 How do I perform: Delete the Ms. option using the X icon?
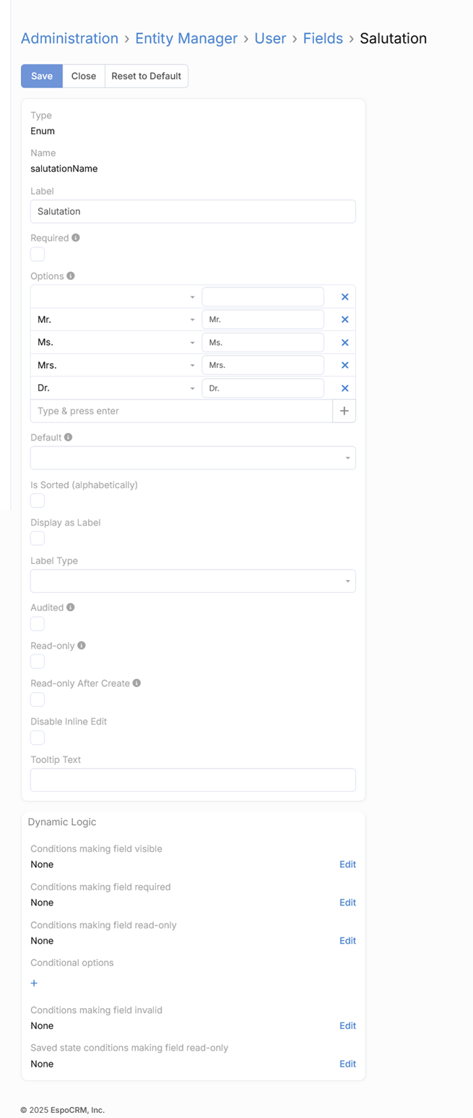344,343
